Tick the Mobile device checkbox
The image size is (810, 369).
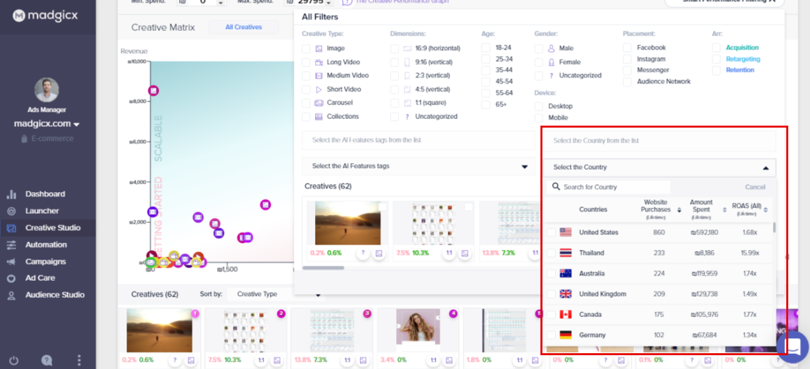click(539, 118)
